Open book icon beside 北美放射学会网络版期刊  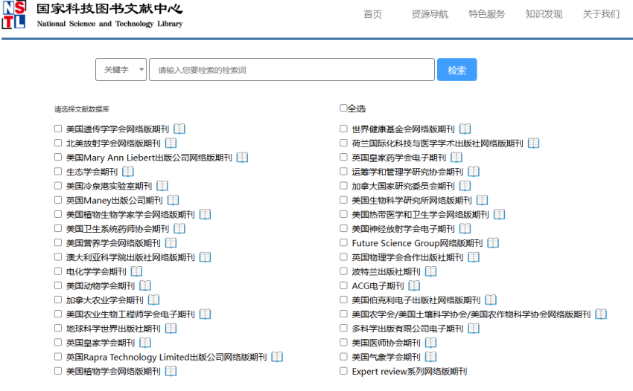[171, 143]
